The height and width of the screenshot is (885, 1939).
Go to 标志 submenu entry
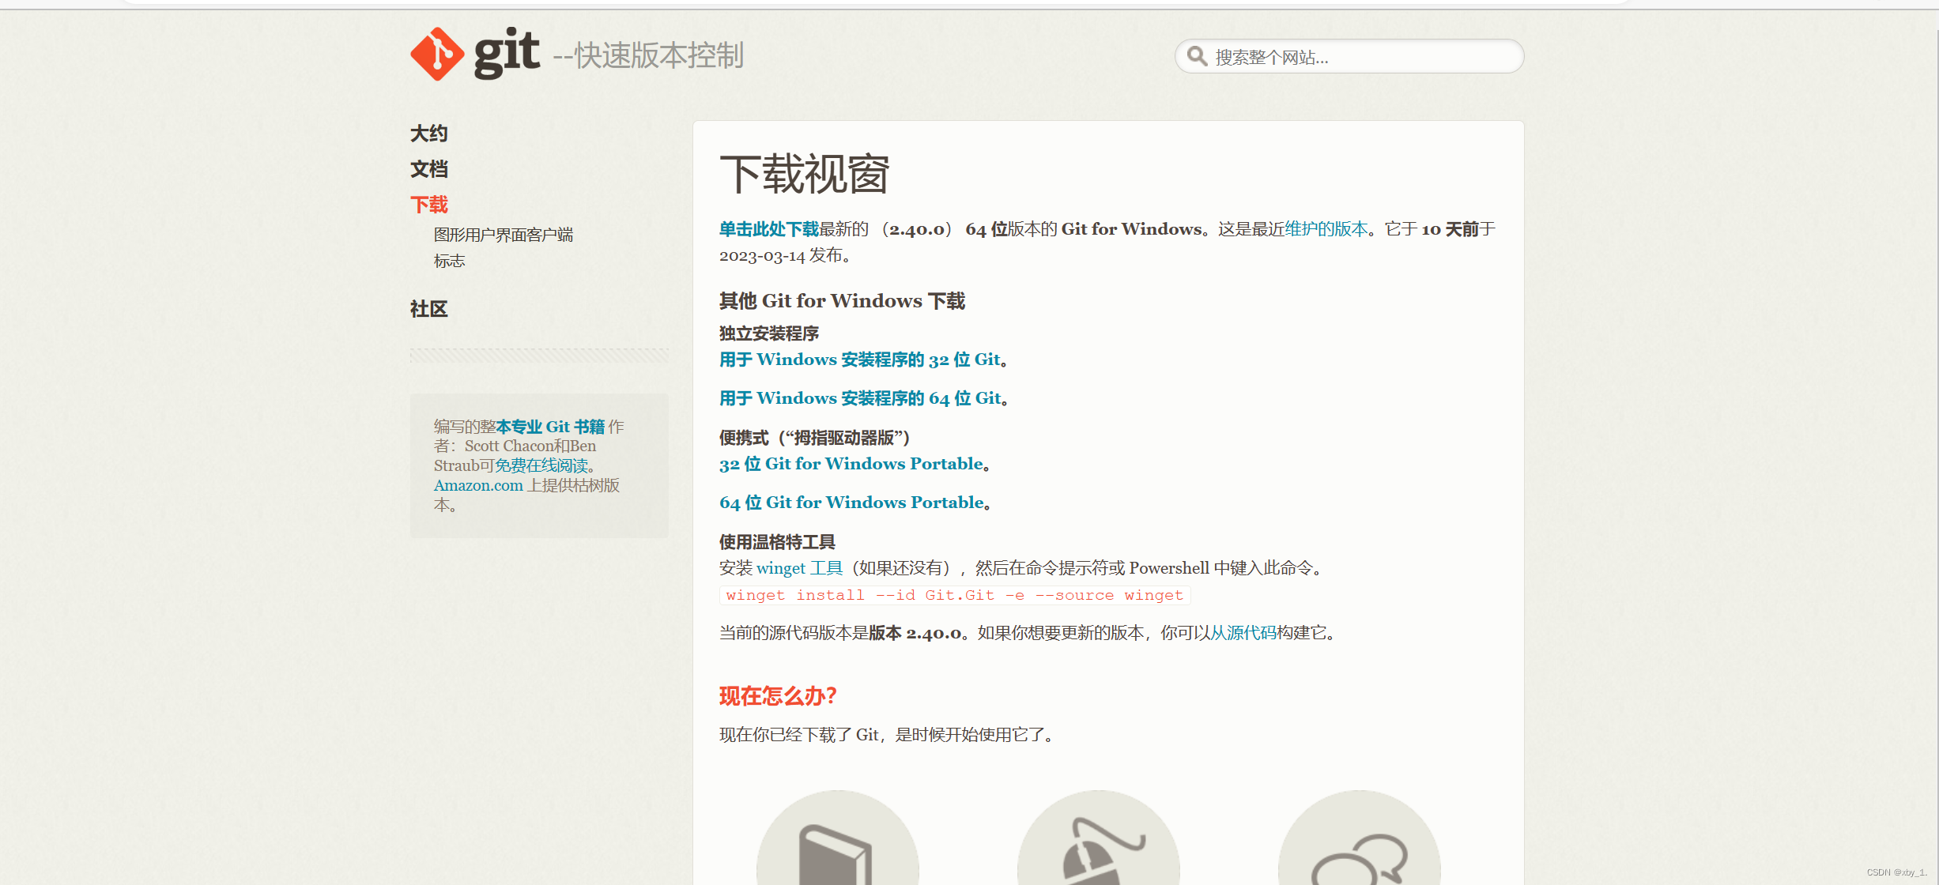tap(449, 261)
